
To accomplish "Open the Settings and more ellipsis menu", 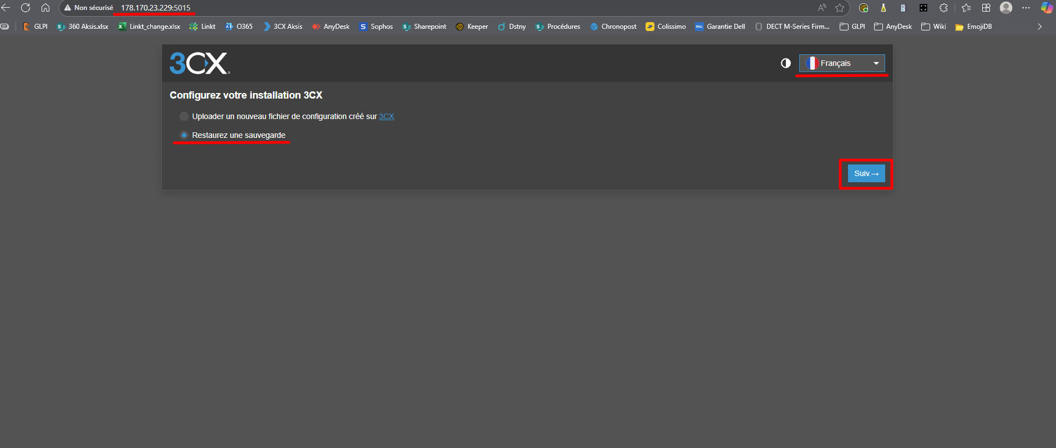I will point(1026,8).
